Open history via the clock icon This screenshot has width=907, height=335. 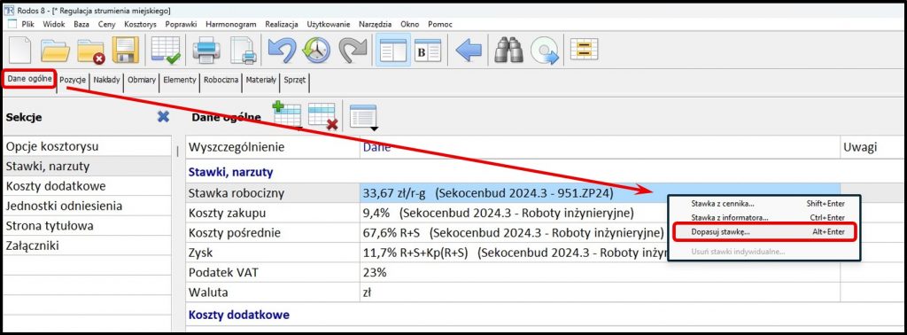(x=316, y=51)
